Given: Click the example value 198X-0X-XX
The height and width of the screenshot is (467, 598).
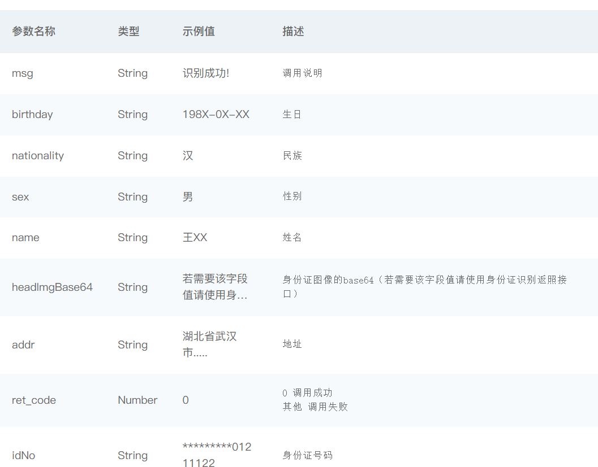Looking at the screenshot, I should click(216, 114).
